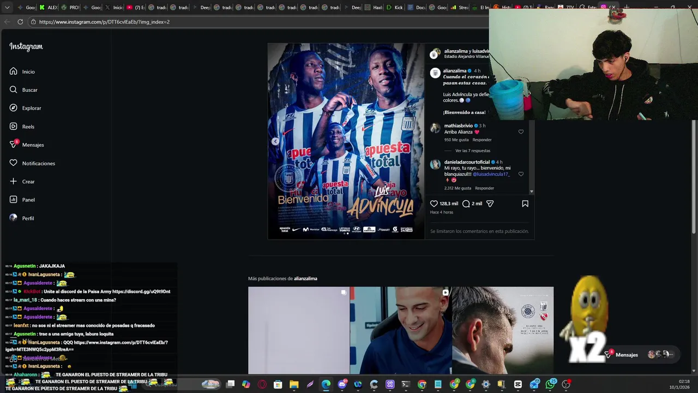Open Discord from the taskbar
The image size is (698, 393).
(342, 384)
